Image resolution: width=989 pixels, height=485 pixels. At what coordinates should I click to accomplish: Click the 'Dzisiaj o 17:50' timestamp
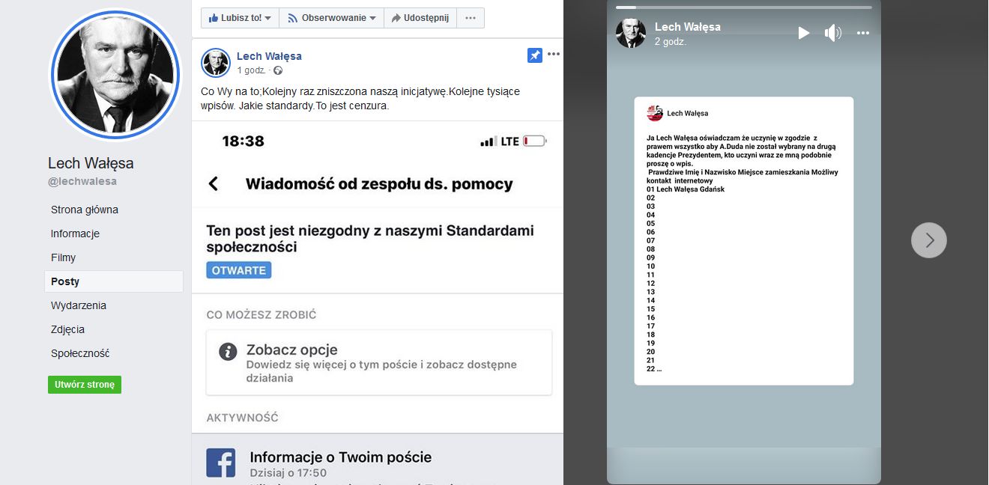click(x=288, y=473)
